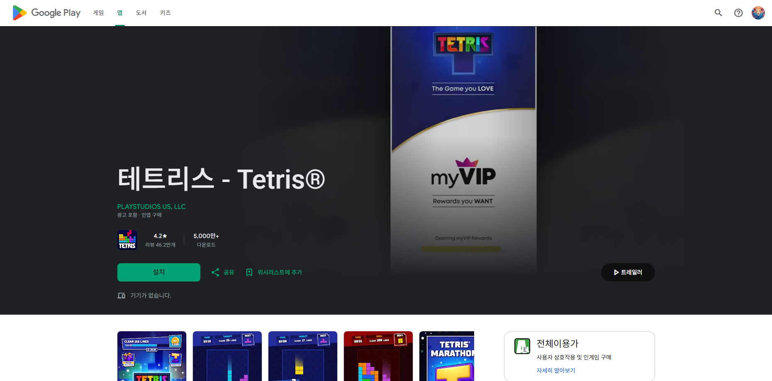Click the Google Play logo

pos(46,13)
